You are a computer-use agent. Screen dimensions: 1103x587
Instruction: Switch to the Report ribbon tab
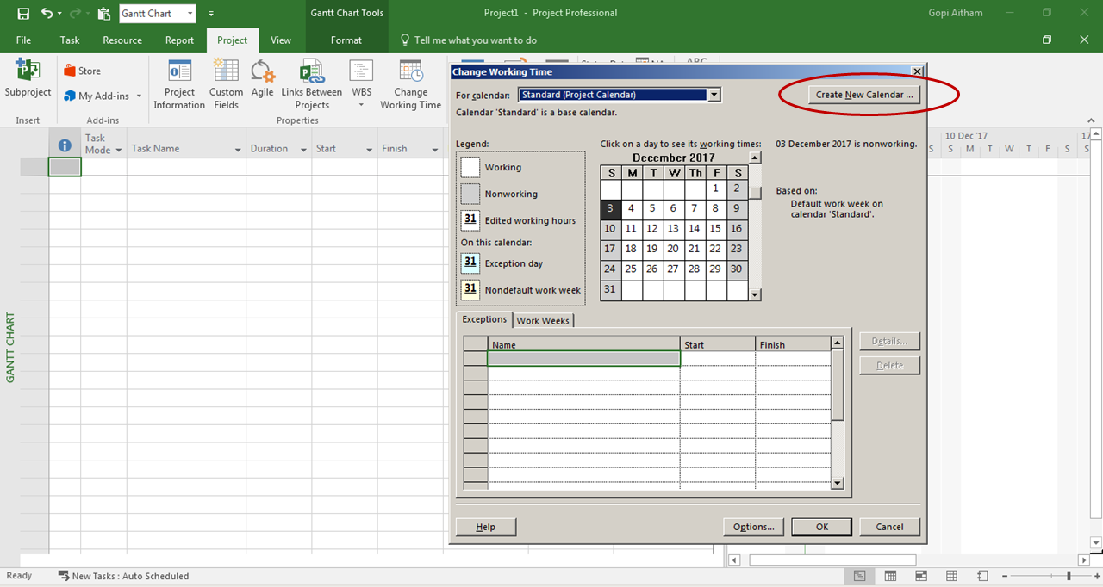tap(179, 40)
